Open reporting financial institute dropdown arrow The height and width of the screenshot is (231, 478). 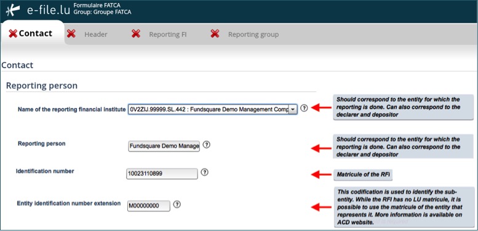click(293, 109)
